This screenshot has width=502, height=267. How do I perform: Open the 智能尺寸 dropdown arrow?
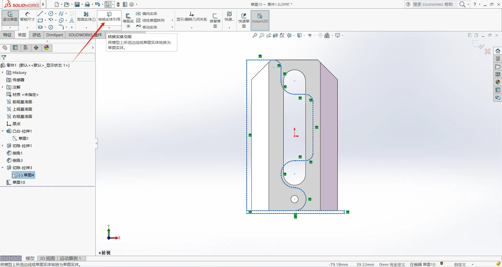click(27, 27)
